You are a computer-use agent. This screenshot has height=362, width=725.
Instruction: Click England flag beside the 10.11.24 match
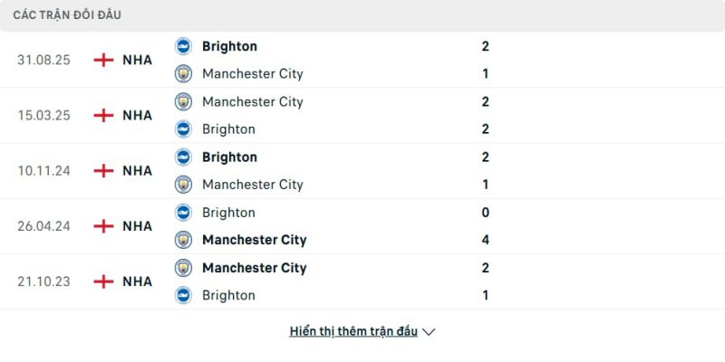[104, 170]
